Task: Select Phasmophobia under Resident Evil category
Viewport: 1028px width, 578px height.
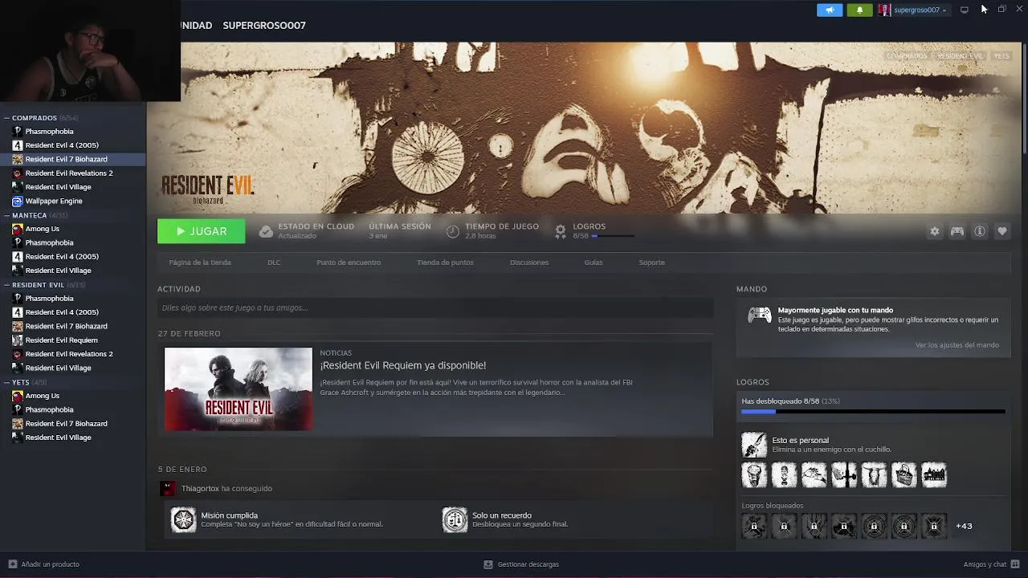Action: click(49, 298)
